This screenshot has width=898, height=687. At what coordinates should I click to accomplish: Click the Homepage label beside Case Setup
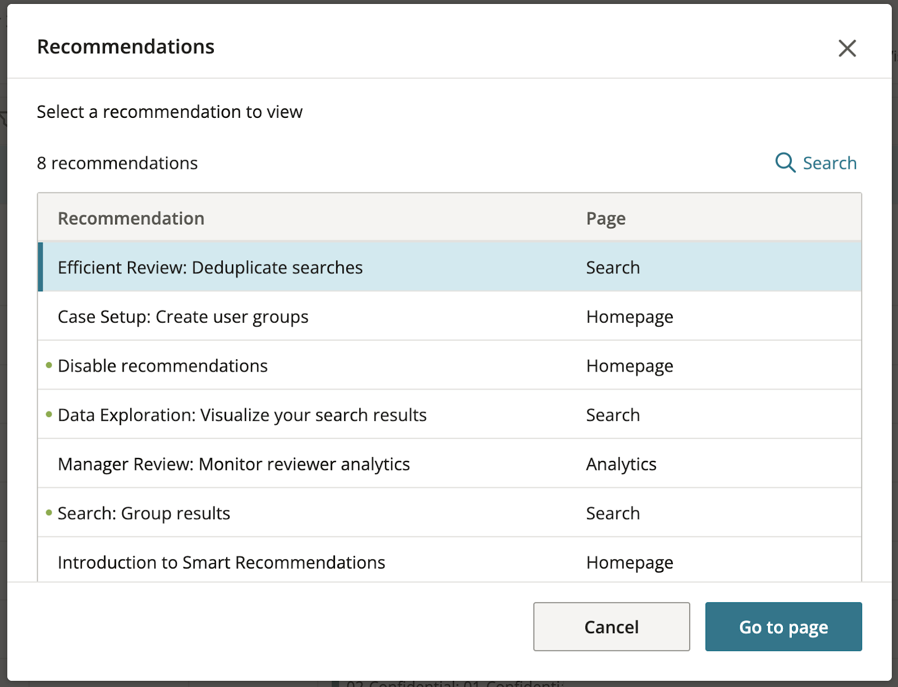coord(629,316)
